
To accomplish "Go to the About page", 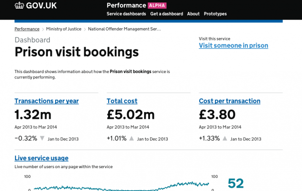I will click(193, 14).
